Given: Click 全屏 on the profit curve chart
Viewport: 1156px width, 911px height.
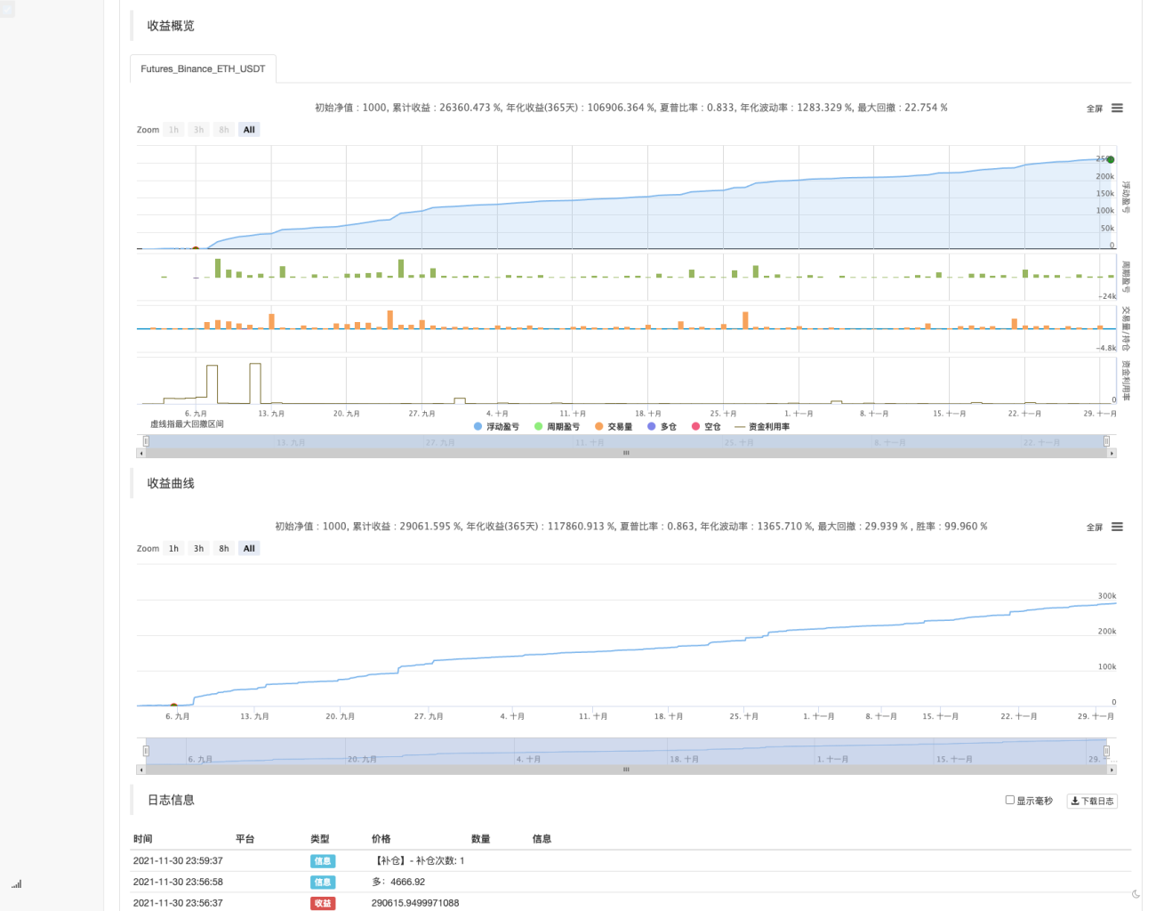Looking at the screenshot, I should pos(1095,528).
